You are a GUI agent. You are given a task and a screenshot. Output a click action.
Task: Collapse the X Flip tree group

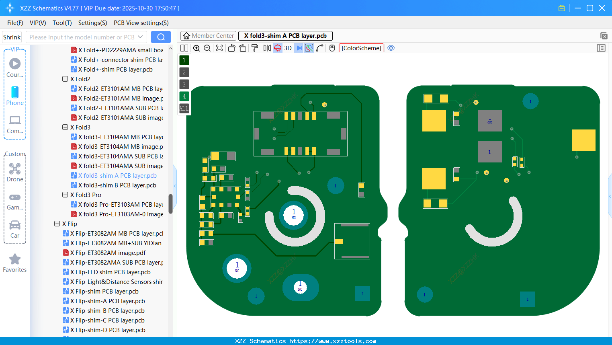pos(57,224)
